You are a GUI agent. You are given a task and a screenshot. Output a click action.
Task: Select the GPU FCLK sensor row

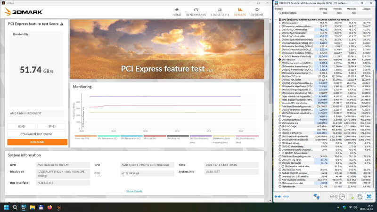[x=324, y=130]
